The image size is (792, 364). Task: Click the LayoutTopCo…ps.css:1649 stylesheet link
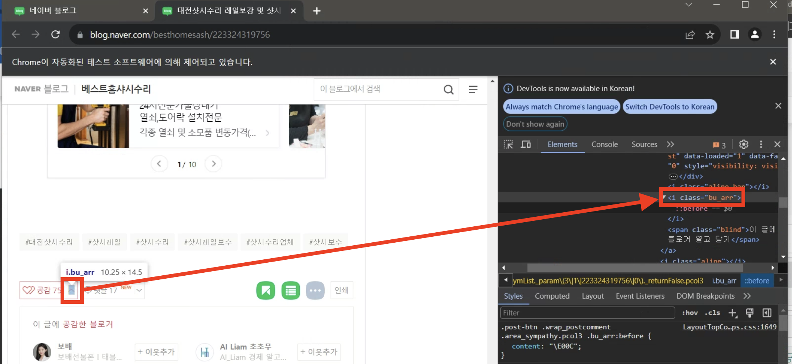pyautogui.click(x=729, y=327)
